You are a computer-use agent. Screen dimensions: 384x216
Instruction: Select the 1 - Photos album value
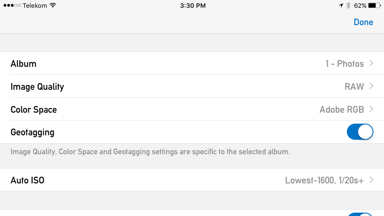pos(344,64)
